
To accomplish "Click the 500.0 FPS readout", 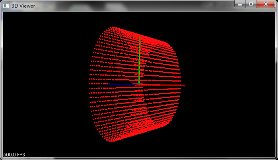I will coord(14,154).
